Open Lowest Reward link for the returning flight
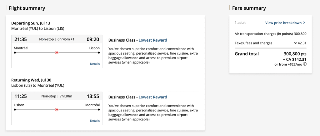Viewport: 320px width, 136px height. pyautogui.click(x=153, y=97)
